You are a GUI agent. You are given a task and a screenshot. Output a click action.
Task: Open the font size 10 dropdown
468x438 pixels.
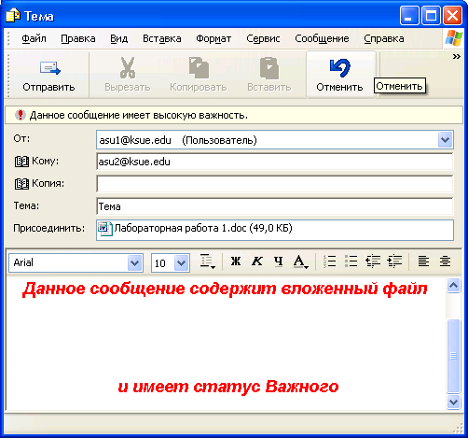(x=182, y=263)
